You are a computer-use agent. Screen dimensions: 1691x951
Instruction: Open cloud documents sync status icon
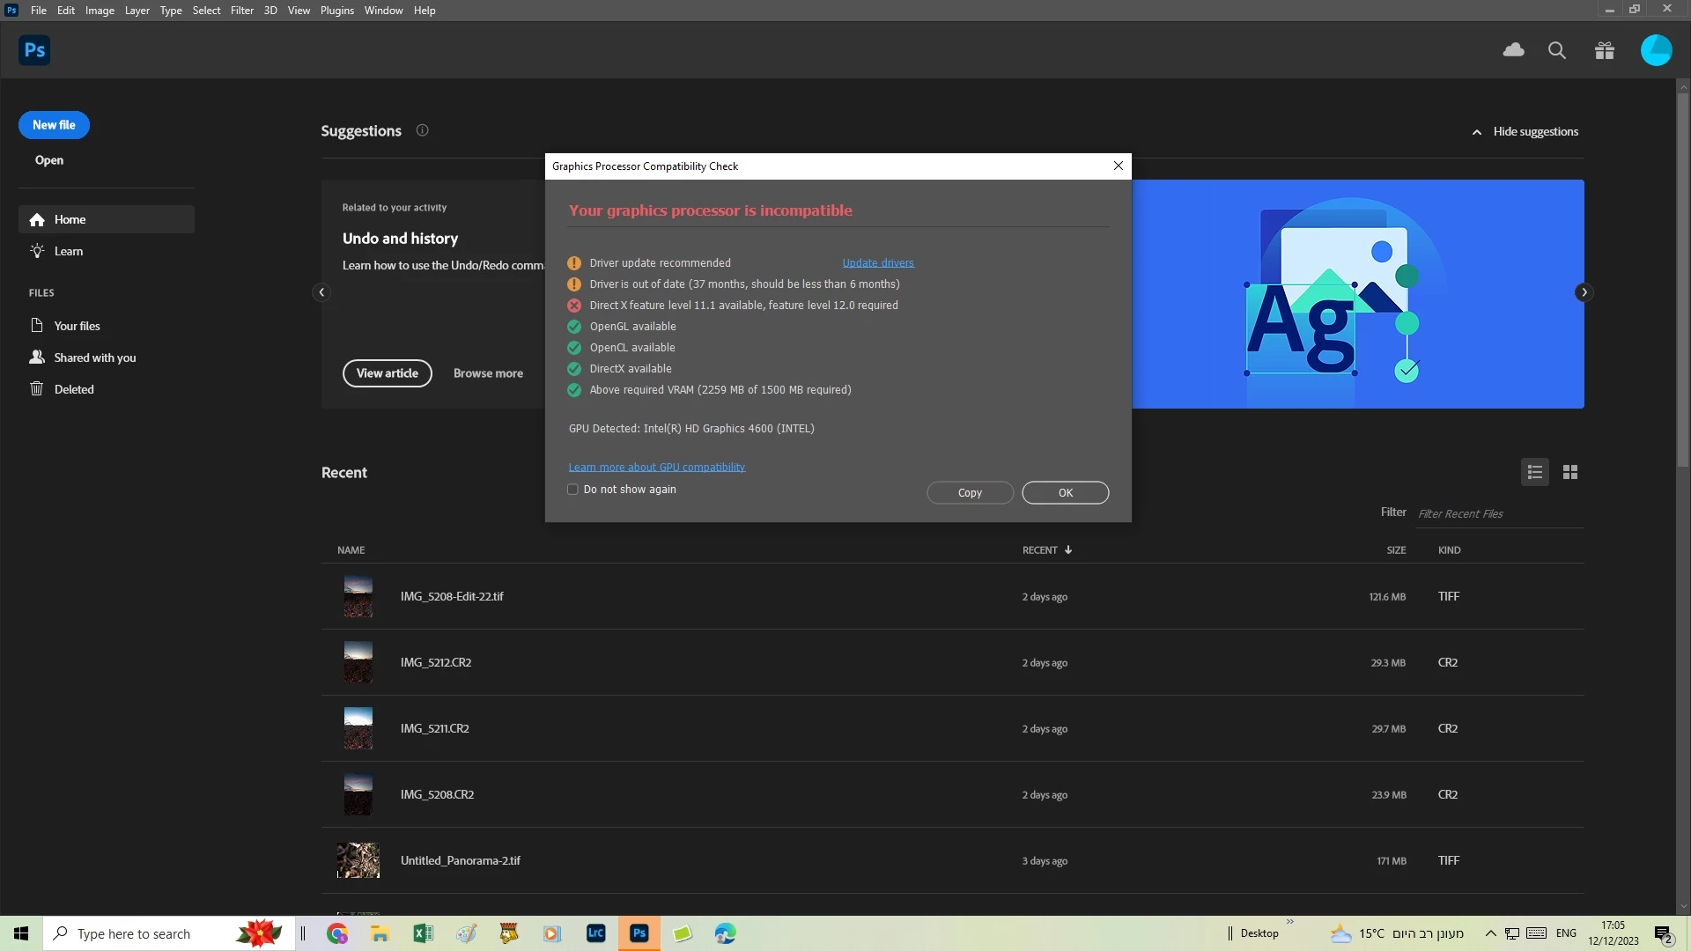pyautogui.click(x=1513, y=50)
